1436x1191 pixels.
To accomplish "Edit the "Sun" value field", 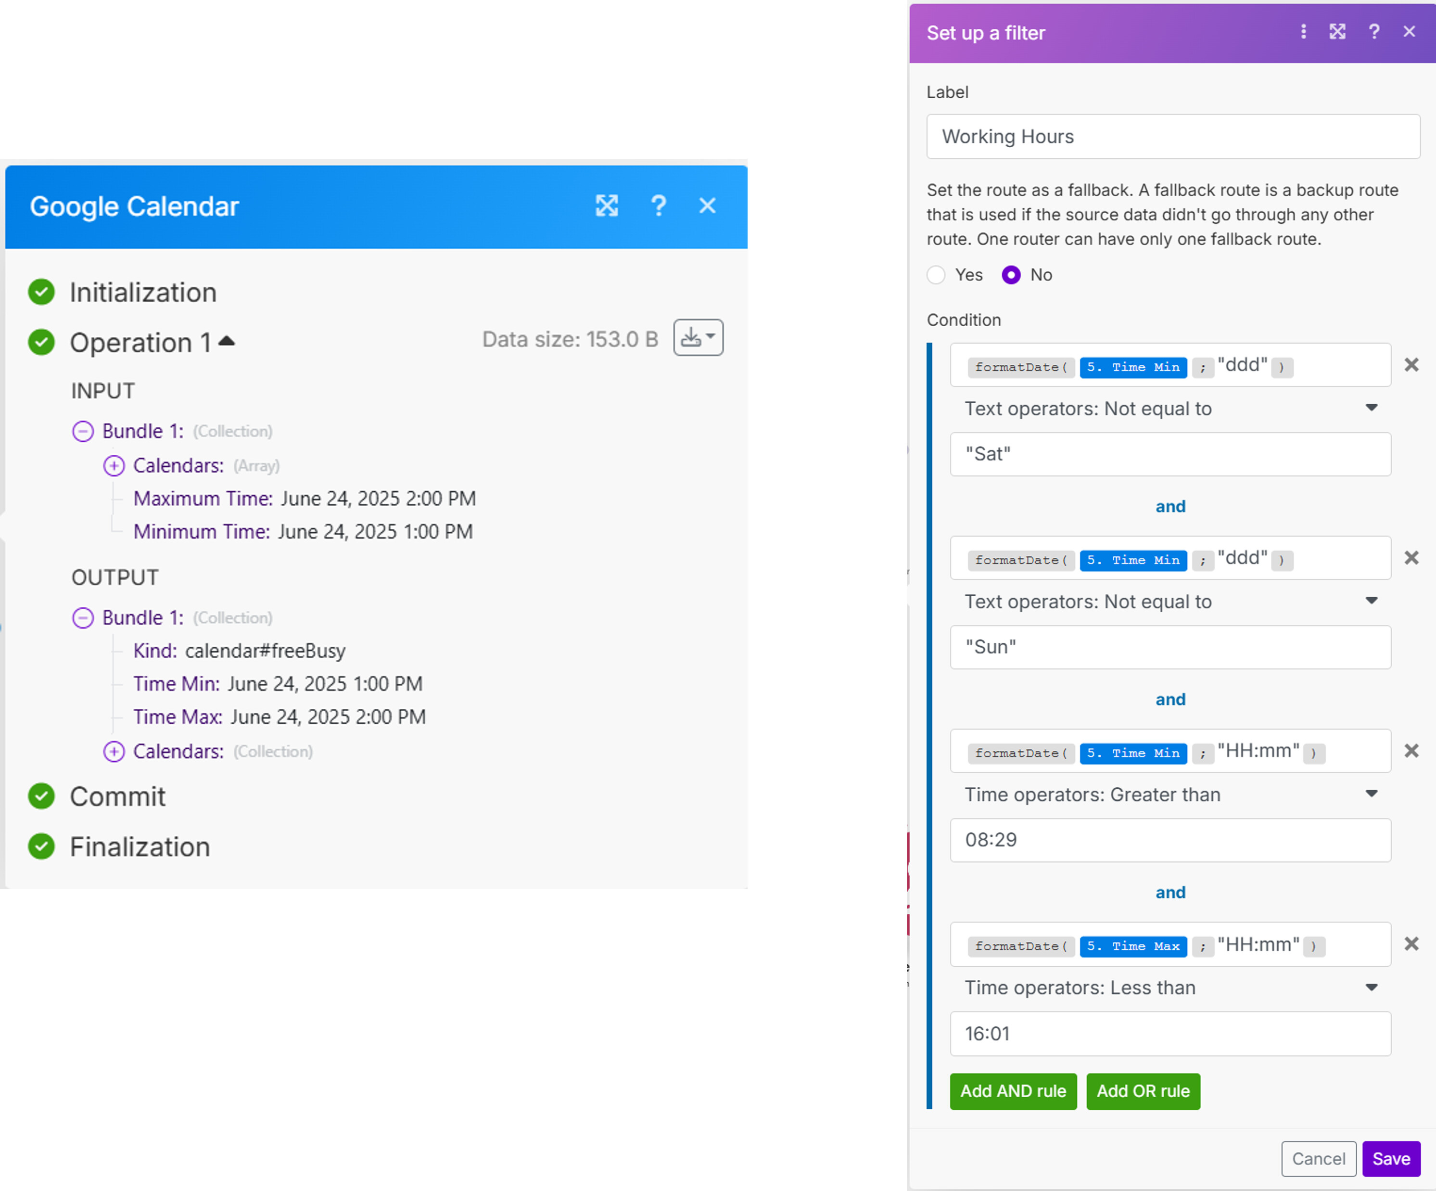I will (x=1170, y=647).
